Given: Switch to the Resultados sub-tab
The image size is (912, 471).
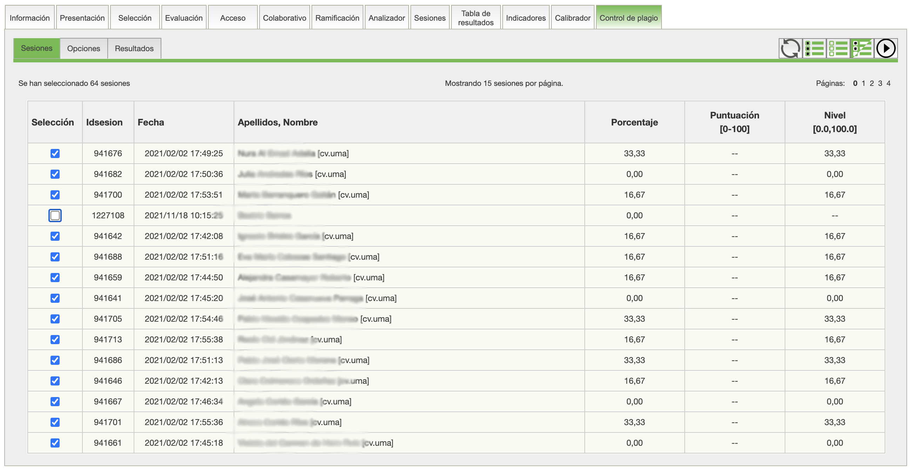Looking at the screenshot, I should 134,48.
